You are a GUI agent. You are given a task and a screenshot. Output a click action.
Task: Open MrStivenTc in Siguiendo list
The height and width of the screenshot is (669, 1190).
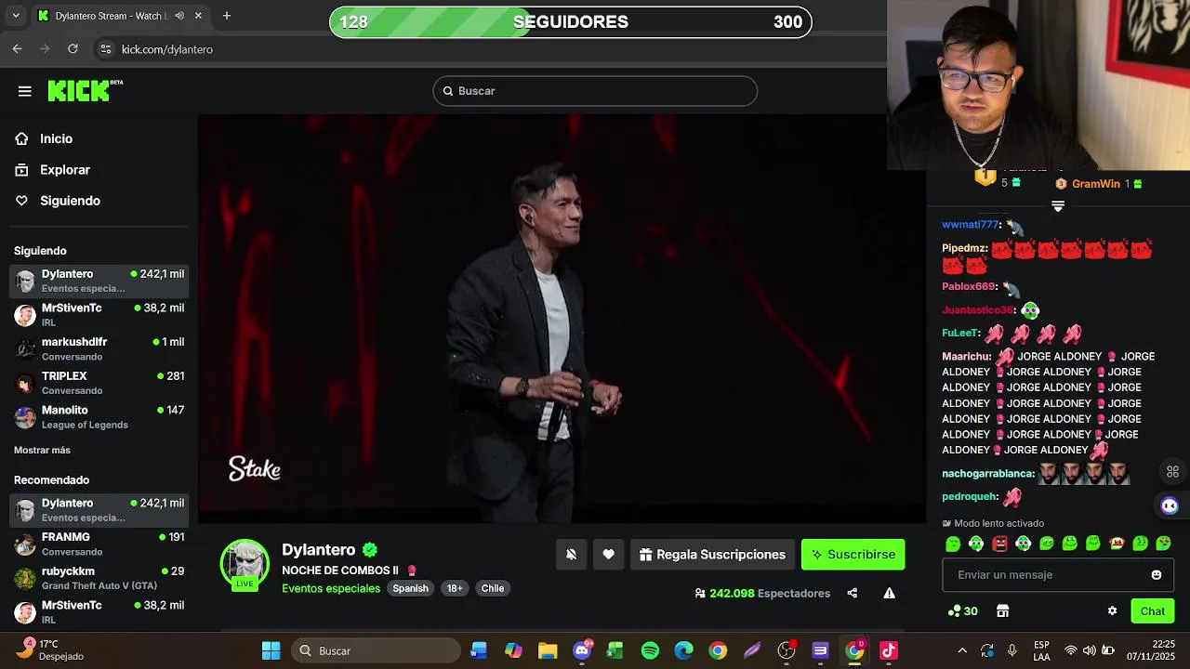[x=99, y=314]
